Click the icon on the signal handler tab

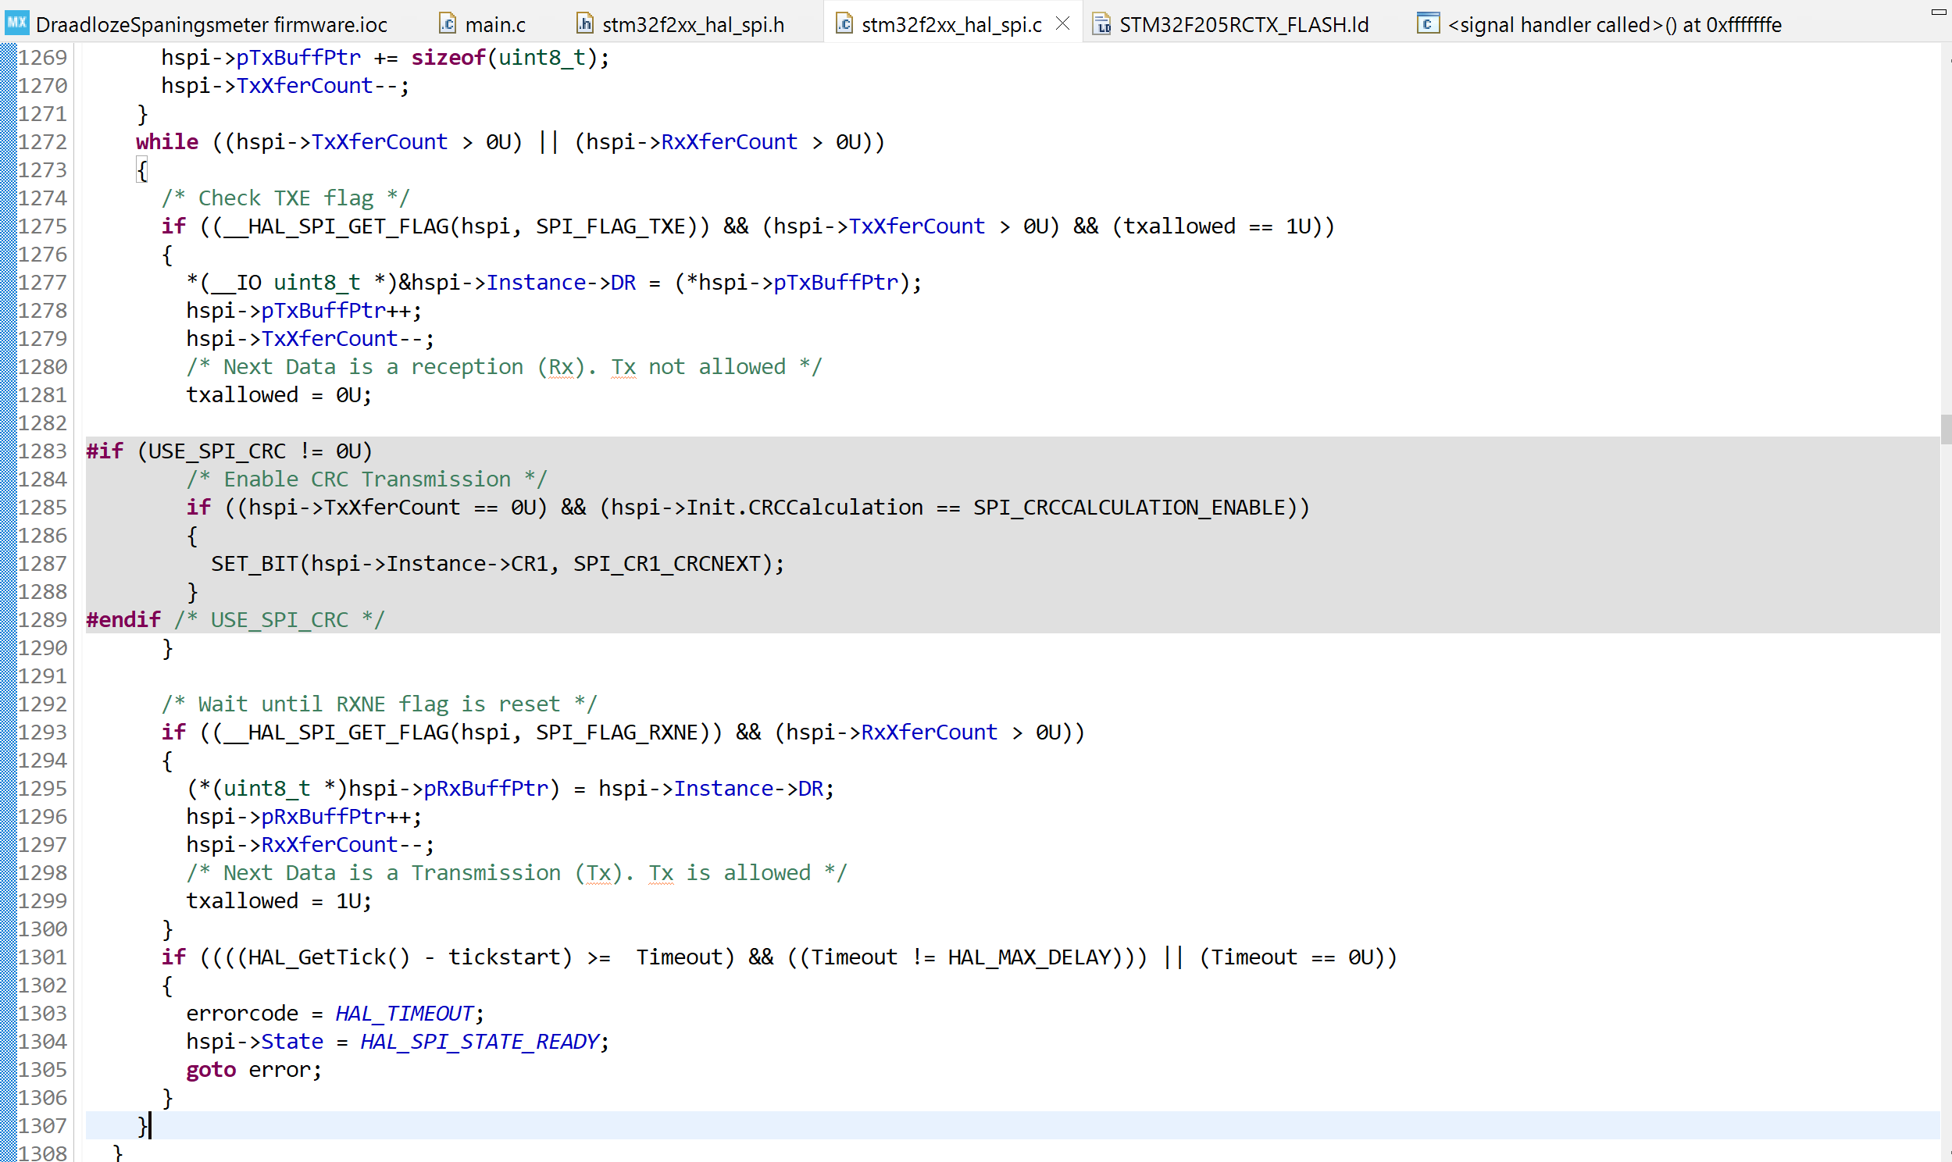[1427, 24]
